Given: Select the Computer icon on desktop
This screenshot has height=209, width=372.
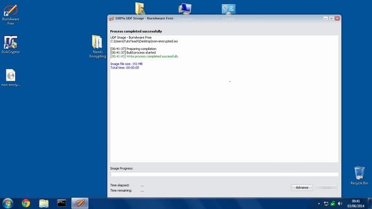Looking at the screenshot, I should pos(185,9).
